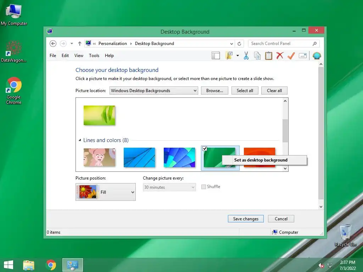Open the Edit menu

click(x=65, y=56)
